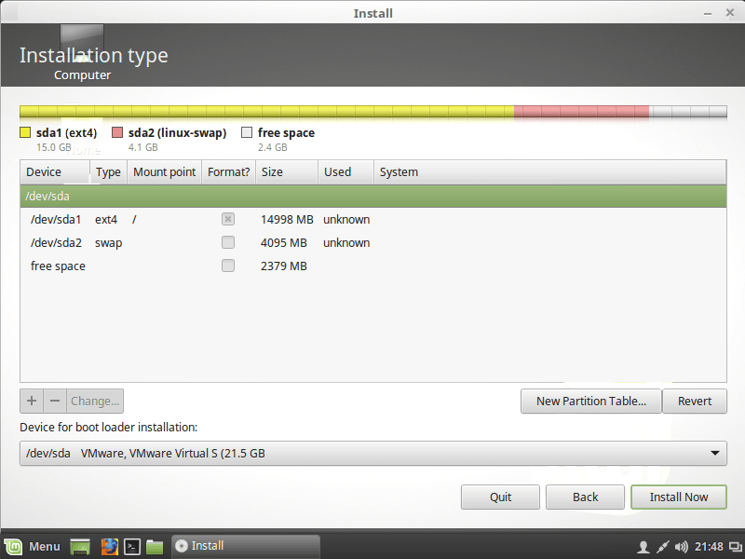Screen dimensions: 745x559
Task: Click pink sda2 (linux-swap) legend swatch
Action: [x=117, y=132]
